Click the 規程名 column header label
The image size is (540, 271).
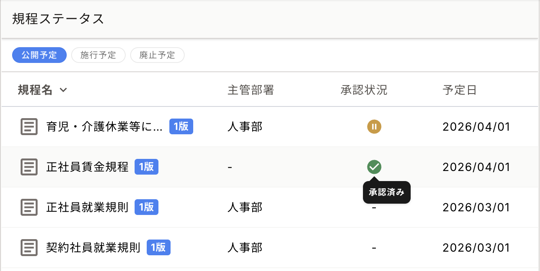pos(35,90)
